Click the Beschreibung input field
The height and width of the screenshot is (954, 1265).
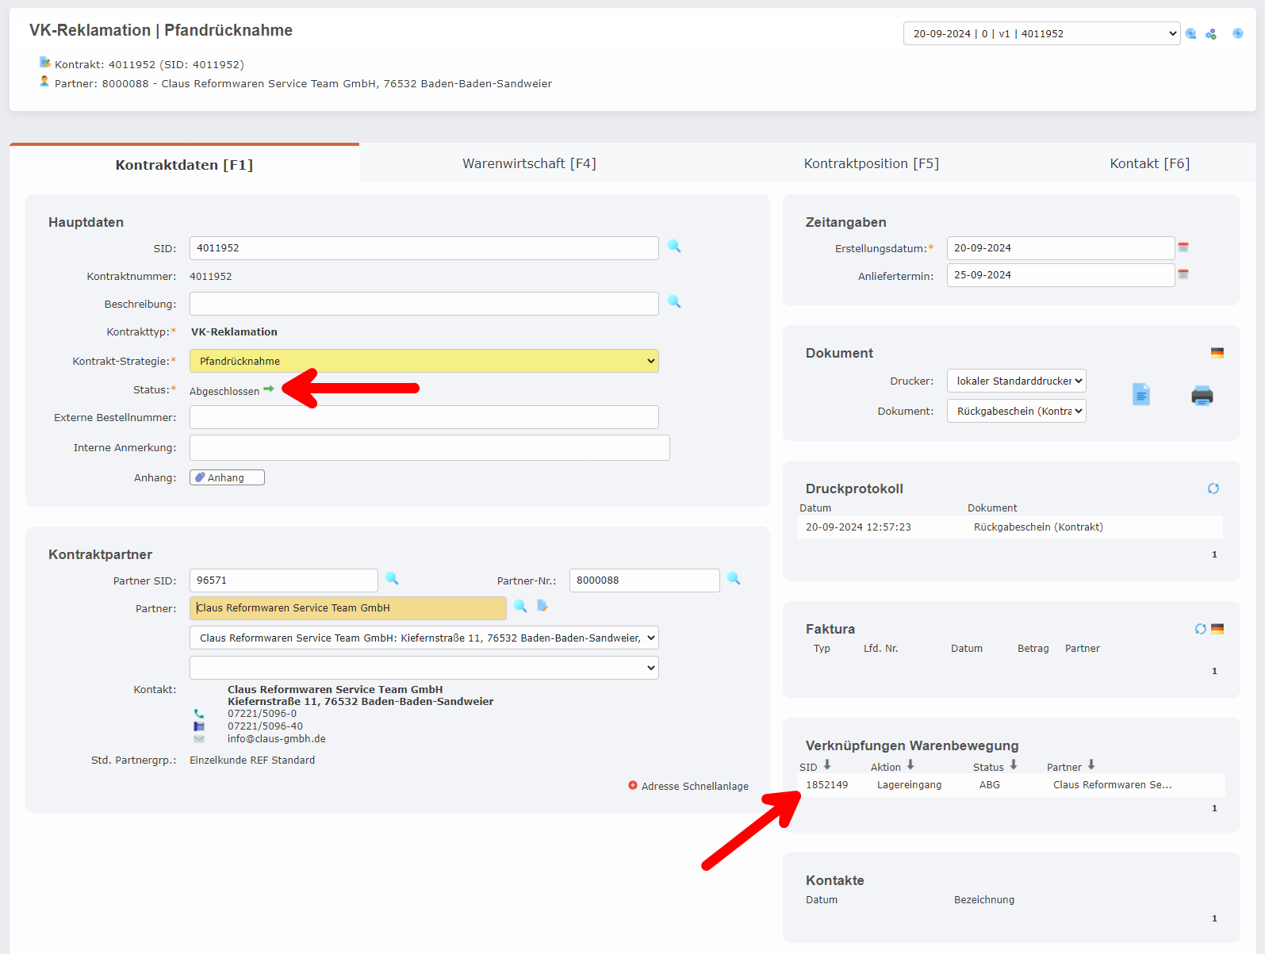[x=424, y=304]
